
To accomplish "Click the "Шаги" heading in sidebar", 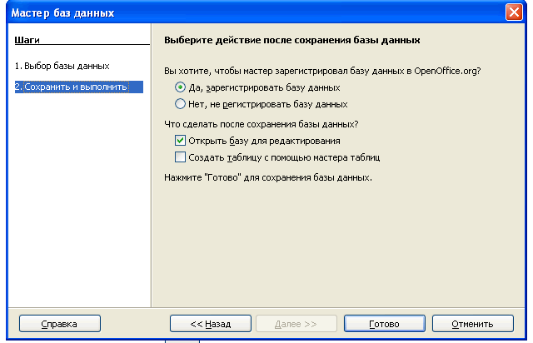I will point(26,40).
